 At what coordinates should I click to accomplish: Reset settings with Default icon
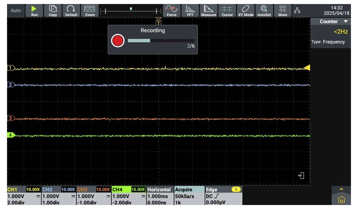71,10
